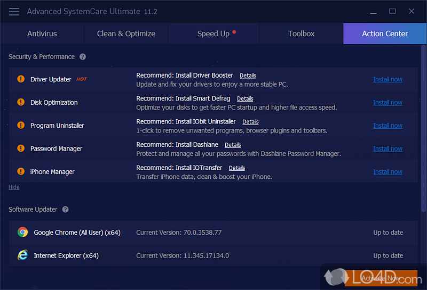Viewport: 427px width, 290px height.
Task: Click Recommend: Install IObit Uninstaller text
Action: (x=186, y=121)
